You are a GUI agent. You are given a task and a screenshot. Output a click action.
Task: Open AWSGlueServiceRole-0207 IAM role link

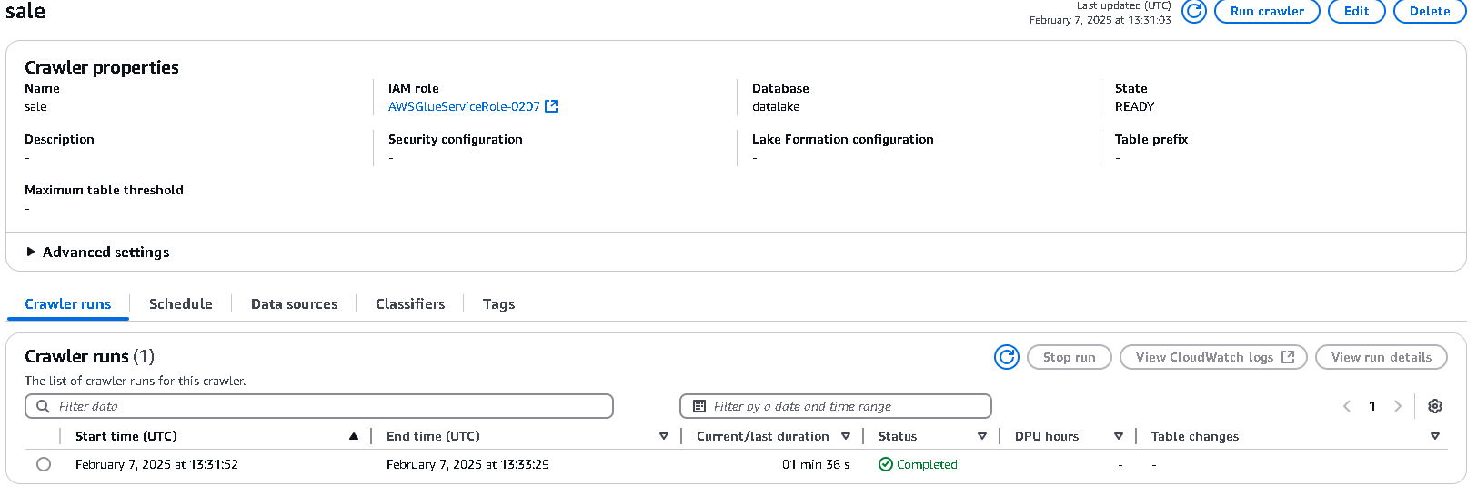tap(464, 106)
